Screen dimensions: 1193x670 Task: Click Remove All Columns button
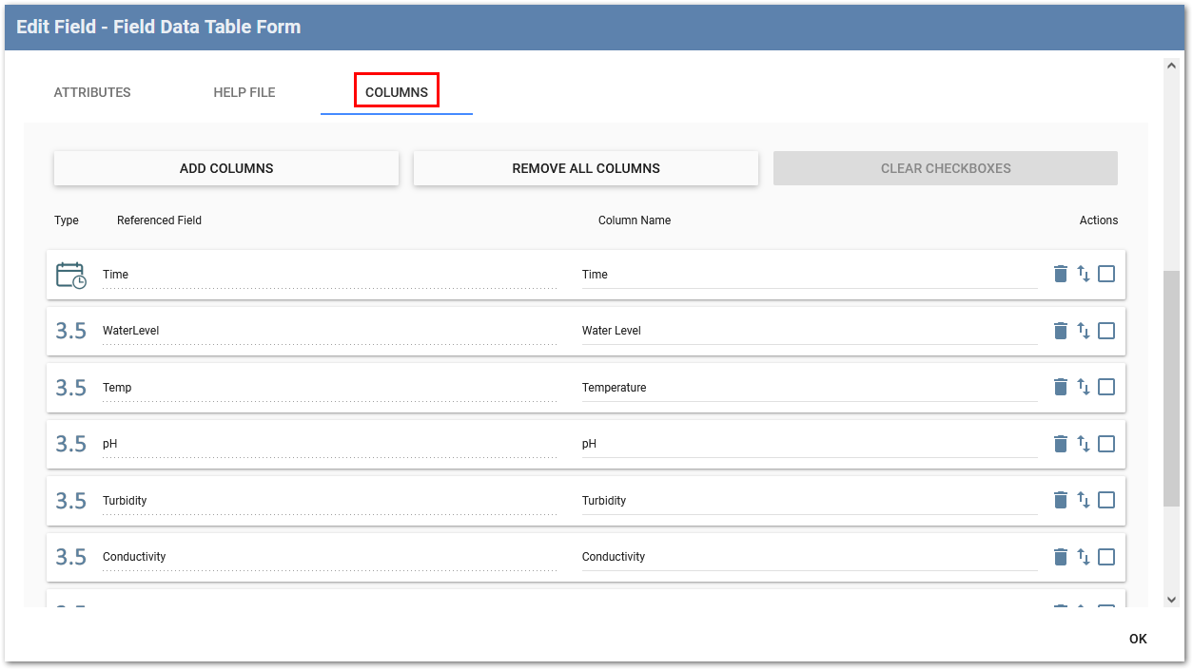point(586,168)
